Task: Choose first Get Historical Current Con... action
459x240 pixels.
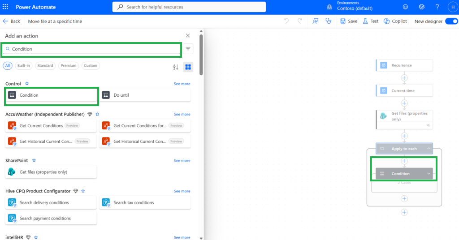Action: [x=51, y=141]
